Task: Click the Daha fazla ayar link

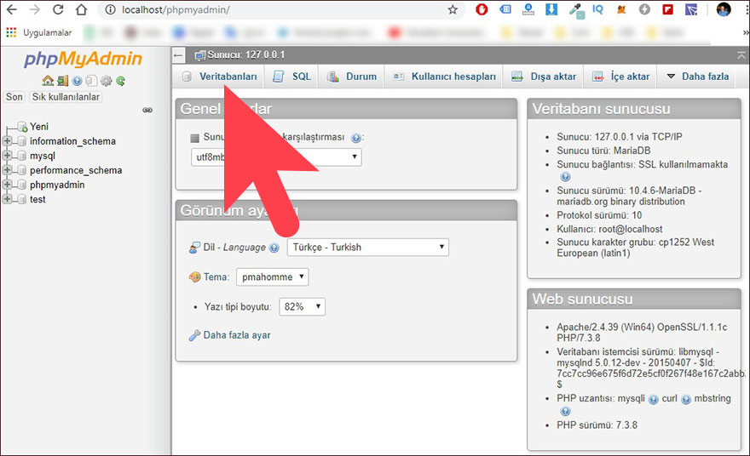Action: point(237,335)
